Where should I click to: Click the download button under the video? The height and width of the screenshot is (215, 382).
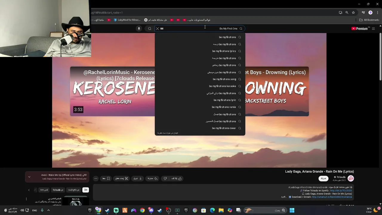click(x=138, y=179)
